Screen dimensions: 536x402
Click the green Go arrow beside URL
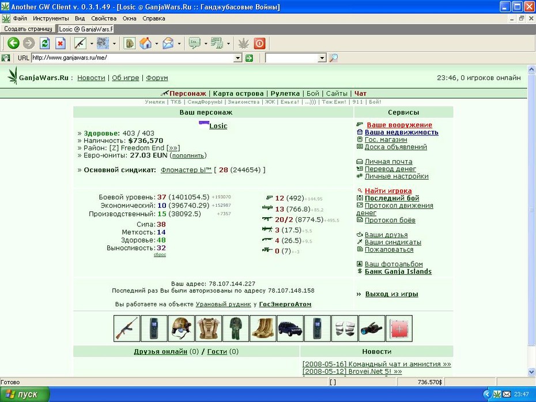249,58
